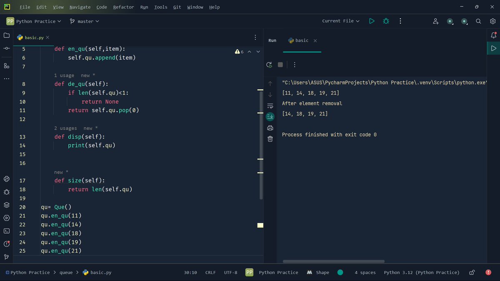Clear all console output trash icon
This screenshot has height=281, width=500.
coord(270,139)
